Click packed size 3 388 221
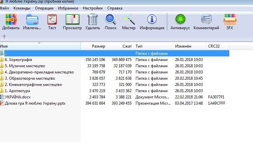Image resolution: width=253 pixels, height=142 pixels. click(123, 97)
